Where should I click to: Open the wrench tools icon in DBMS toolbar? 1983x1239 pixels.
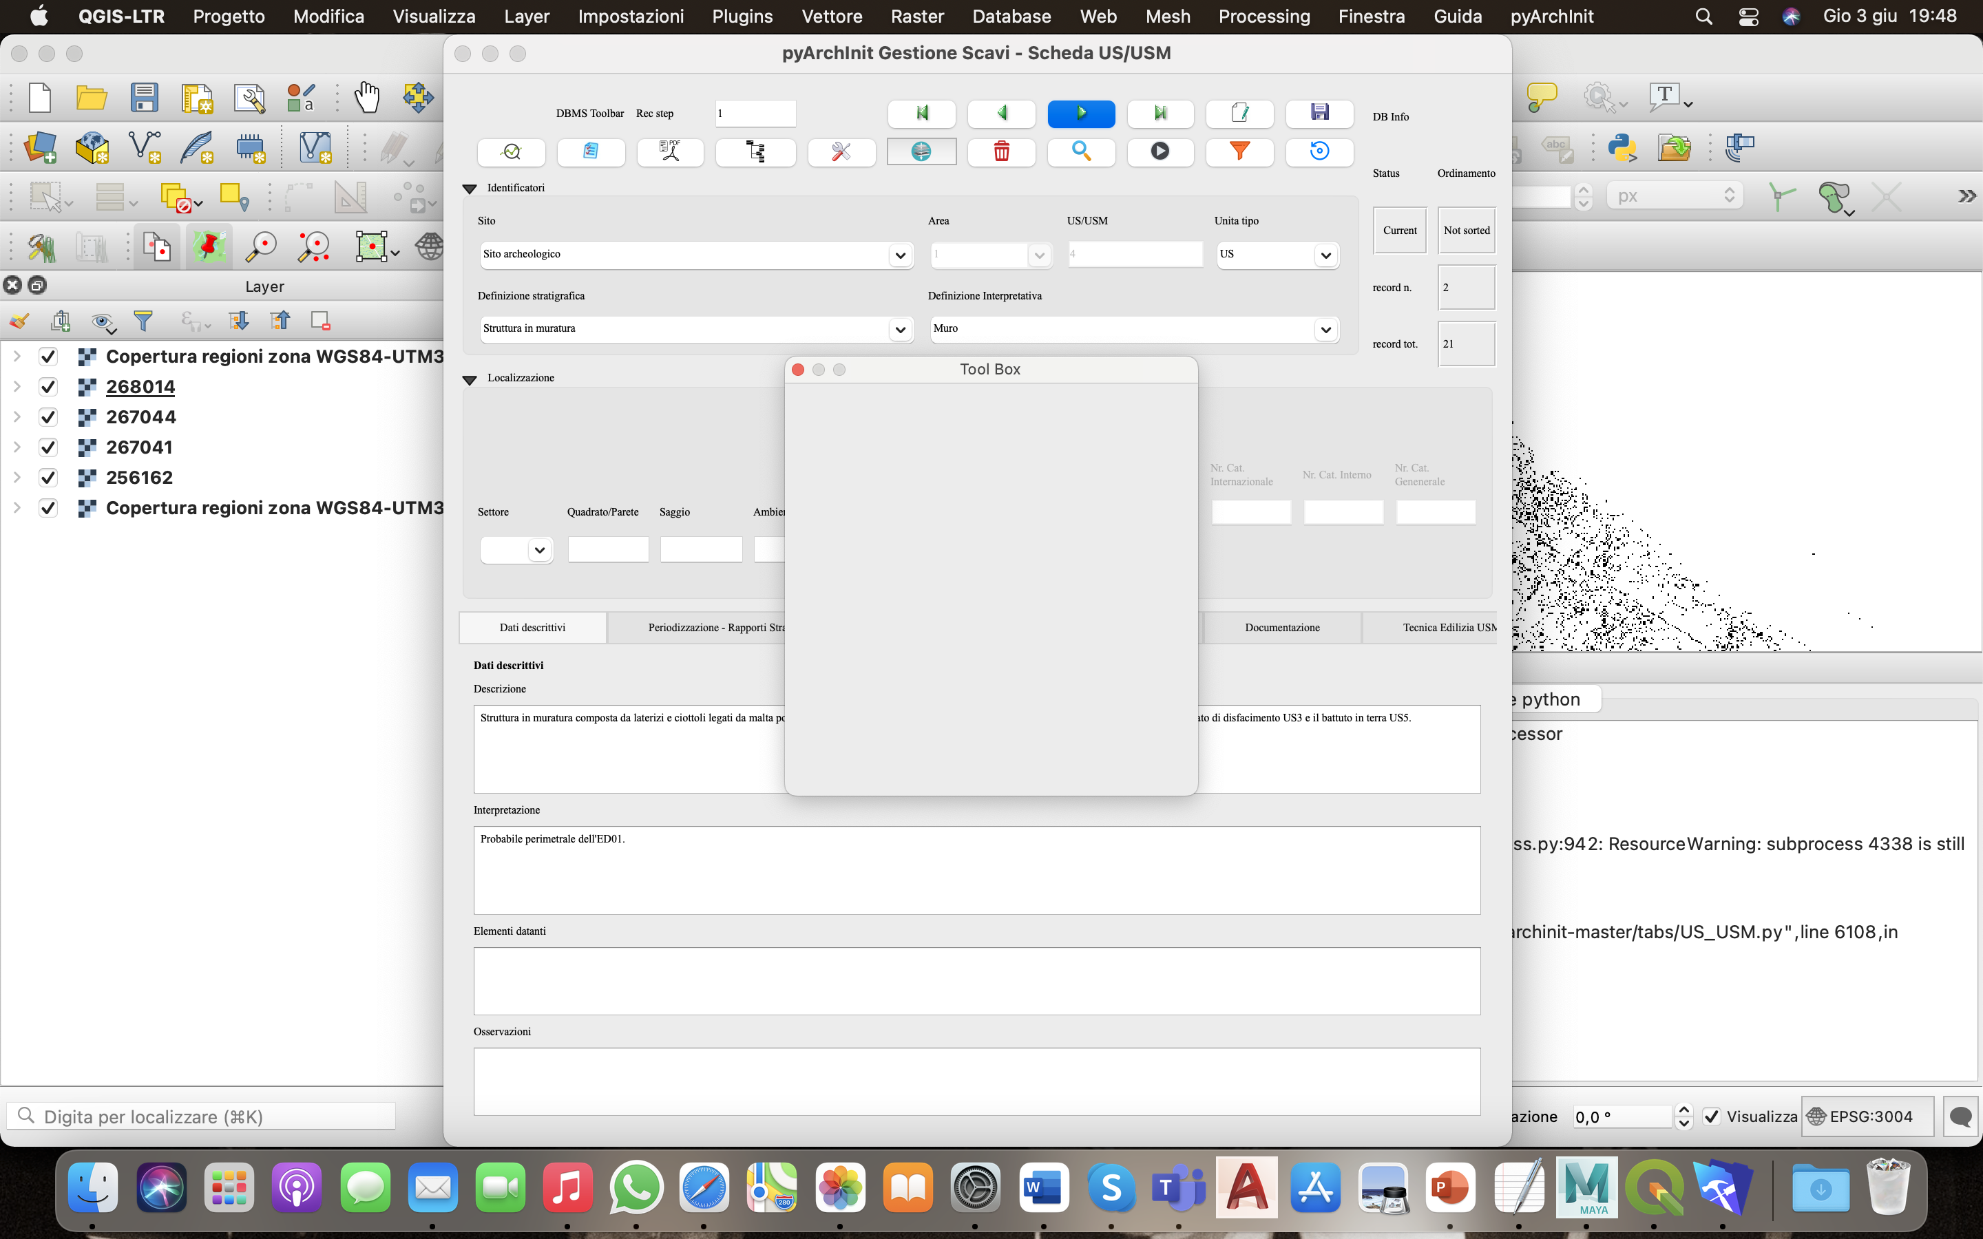841,151
